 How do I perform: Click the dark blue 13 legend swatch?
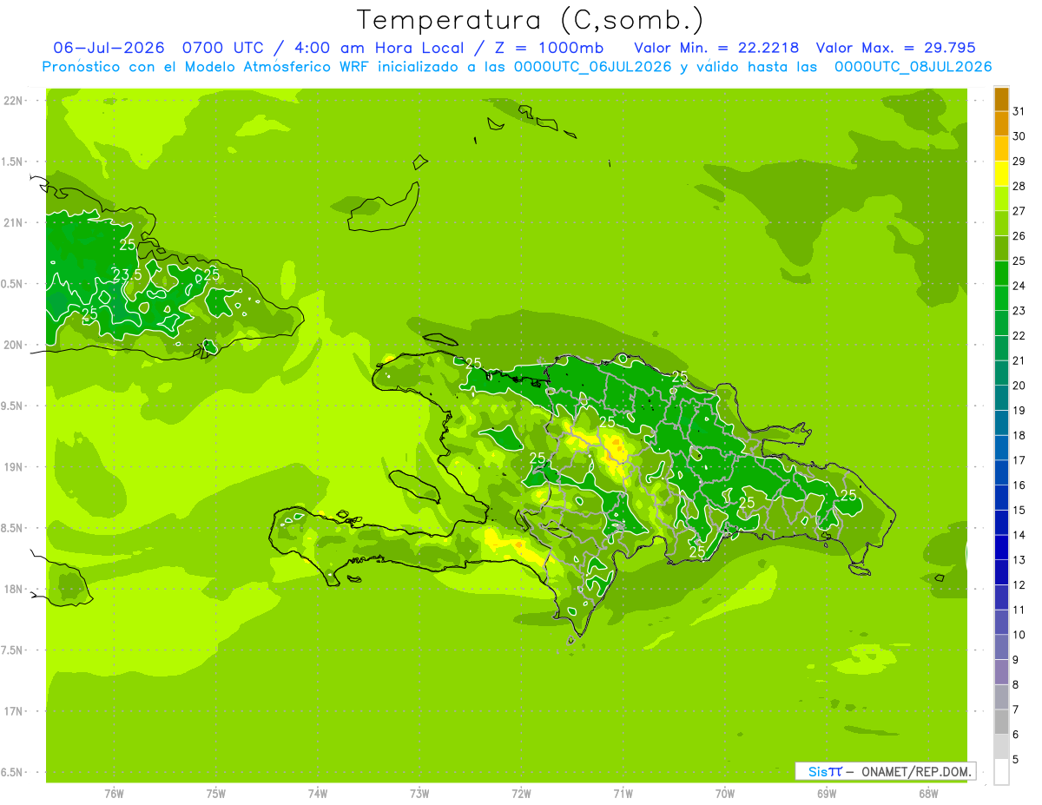click(1001, 547)
